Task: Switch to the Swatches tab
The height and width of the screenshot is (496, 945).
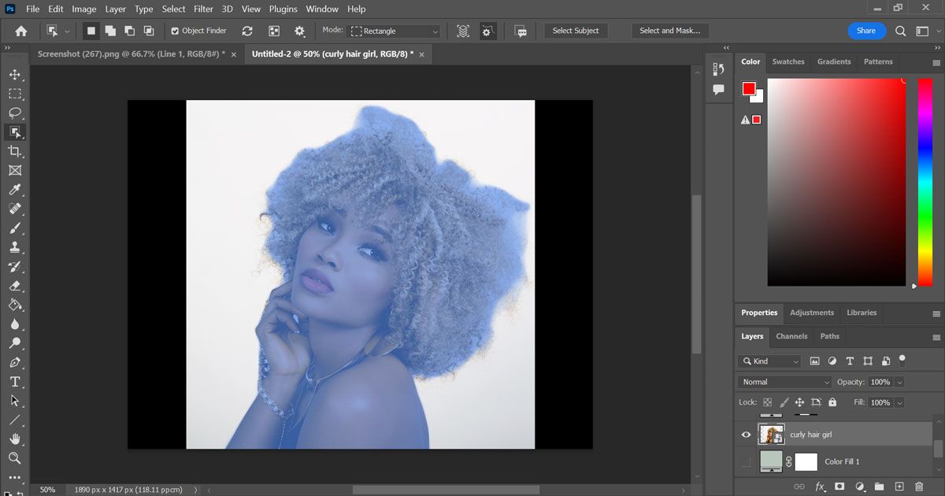Action: (788, 61)
